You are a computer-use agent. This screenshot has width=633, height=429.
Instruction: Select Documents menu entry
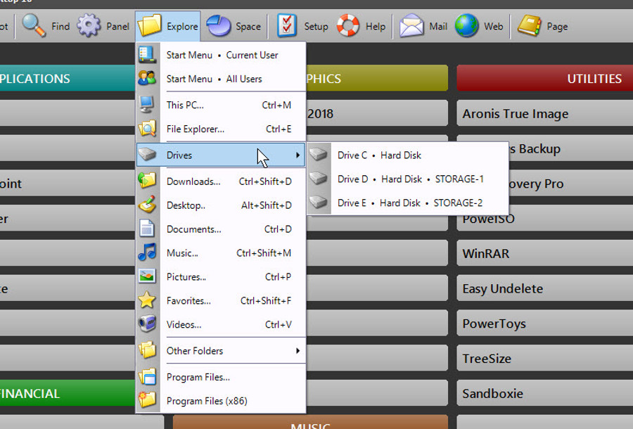221,229
